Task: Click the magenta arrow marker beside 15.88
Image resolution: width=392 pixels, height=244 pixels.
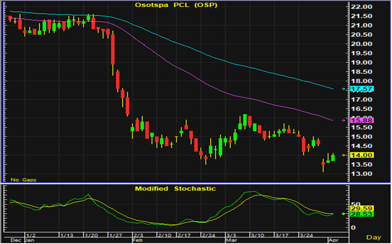Action: (344, 120)
